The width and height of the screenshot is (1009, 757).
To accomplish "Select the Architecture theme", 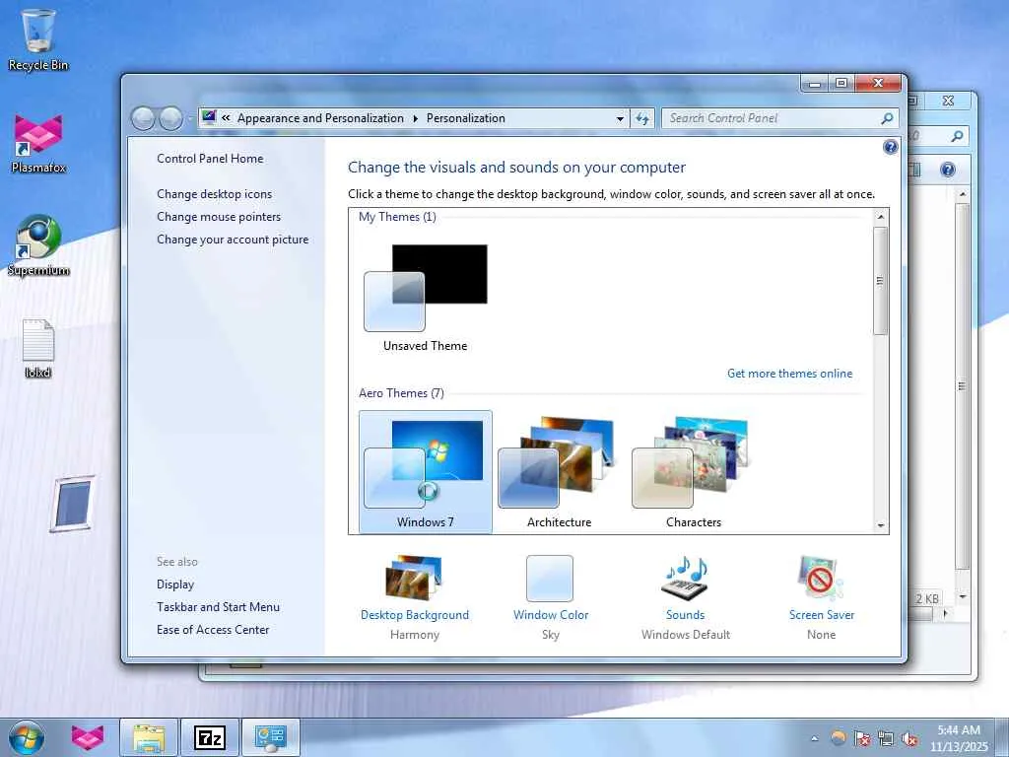I will 560,472.
